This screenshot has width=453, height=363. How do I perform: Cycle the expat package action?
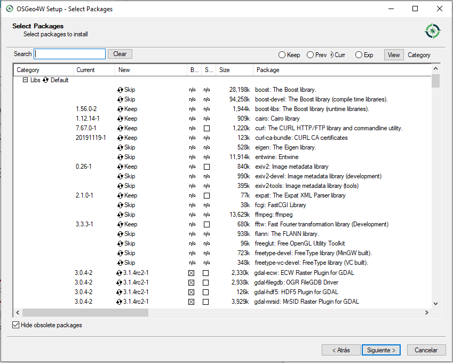pos(120,196)
